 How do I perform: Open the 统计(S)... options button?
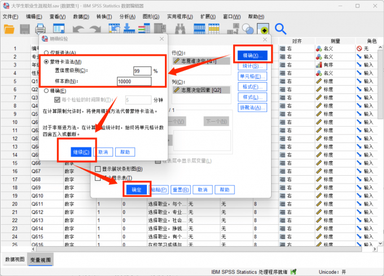click(252, 66)
